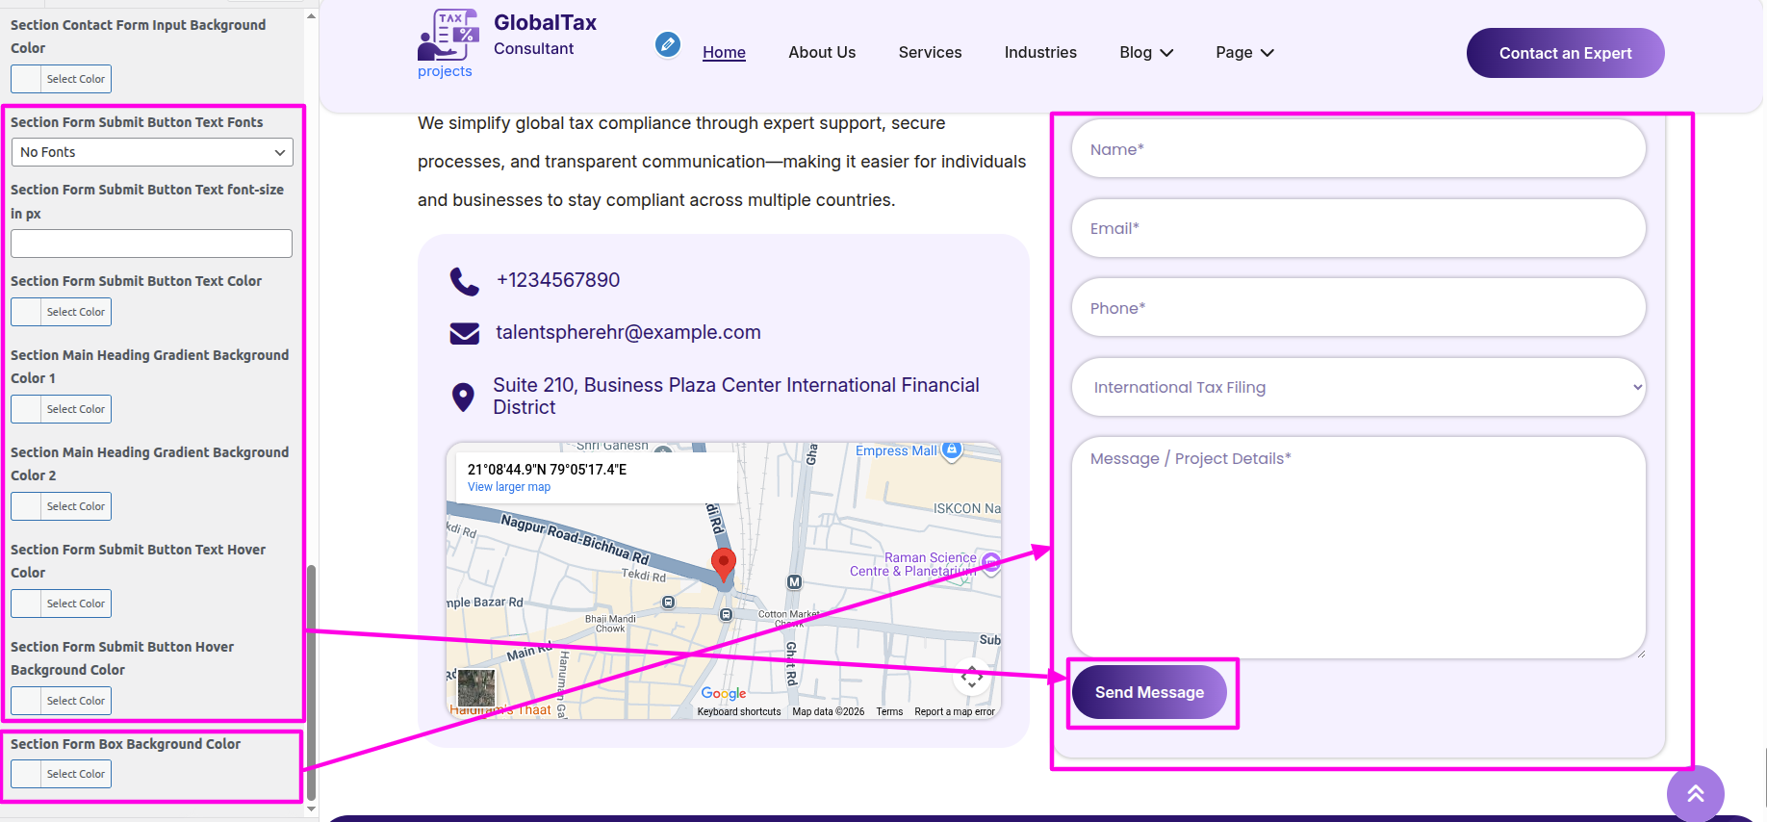Image resolution: width=1767 pixels, height=822 pixels.
Task: Open the View larger map link
Action: 508,487
